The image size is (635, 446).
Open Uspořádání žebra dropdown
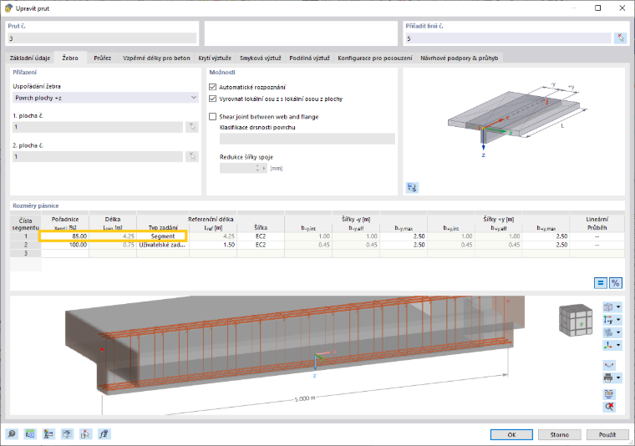pos(105,98)
